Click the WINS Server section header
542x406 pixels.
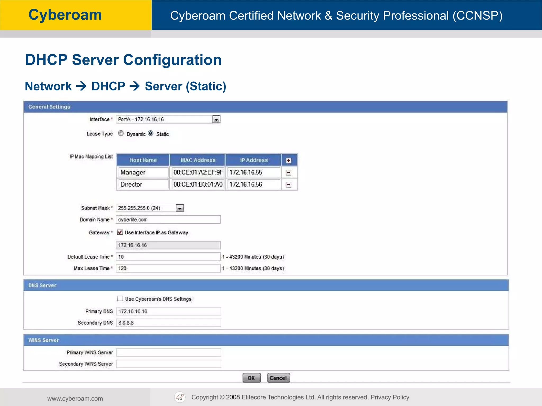266,340
